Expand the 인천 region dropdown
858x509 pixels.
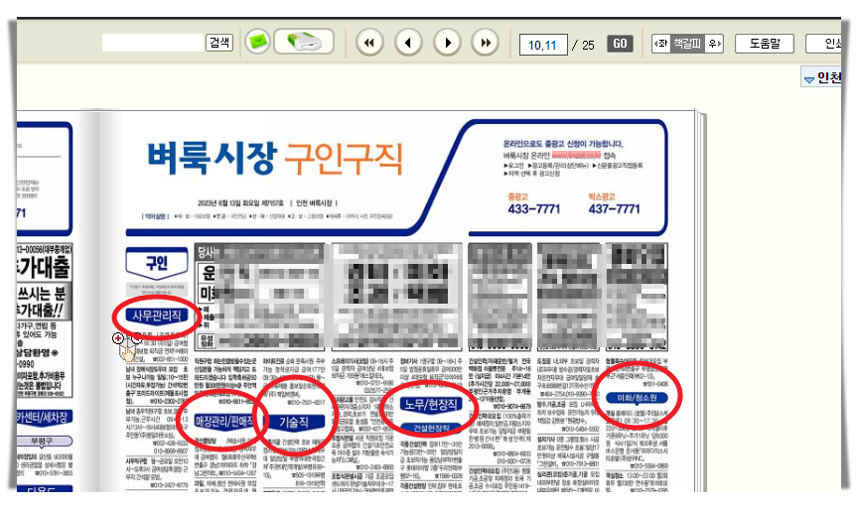point(822,78)
